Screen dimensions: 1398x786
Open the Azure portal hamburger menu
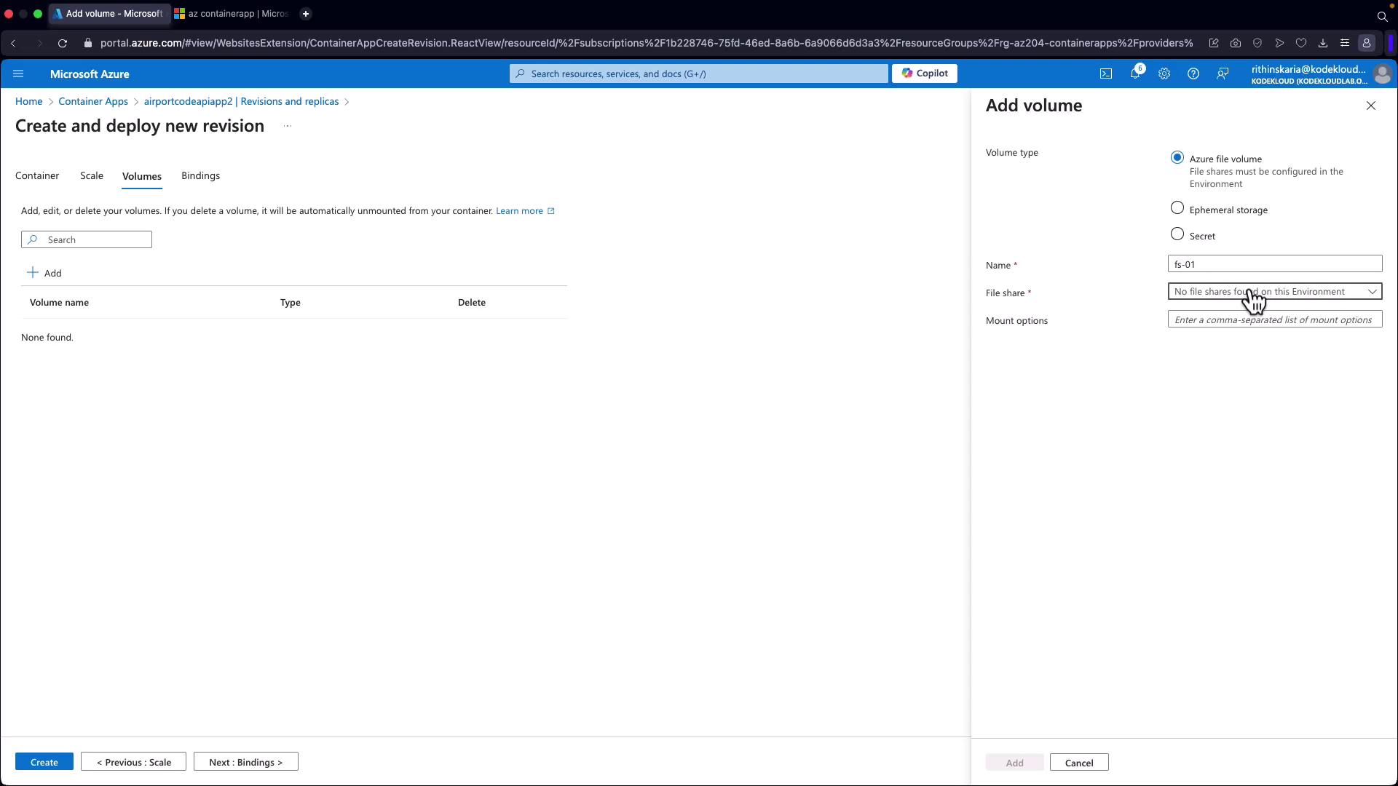pyautogui.click(x=18, y=74)
